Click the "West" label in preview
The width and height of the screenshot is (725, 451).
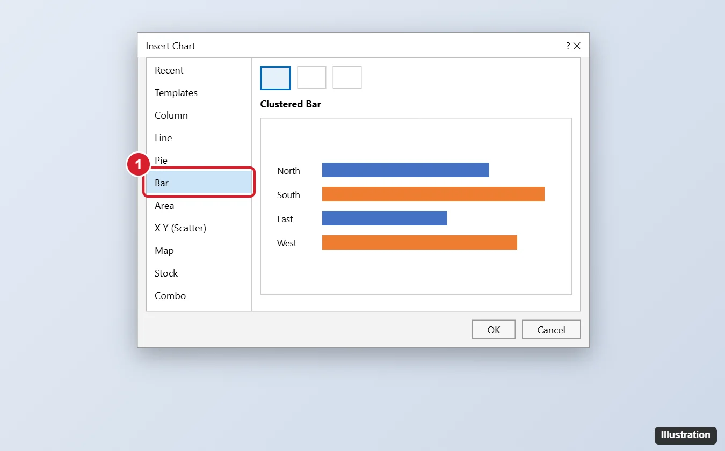coord(287,243)
